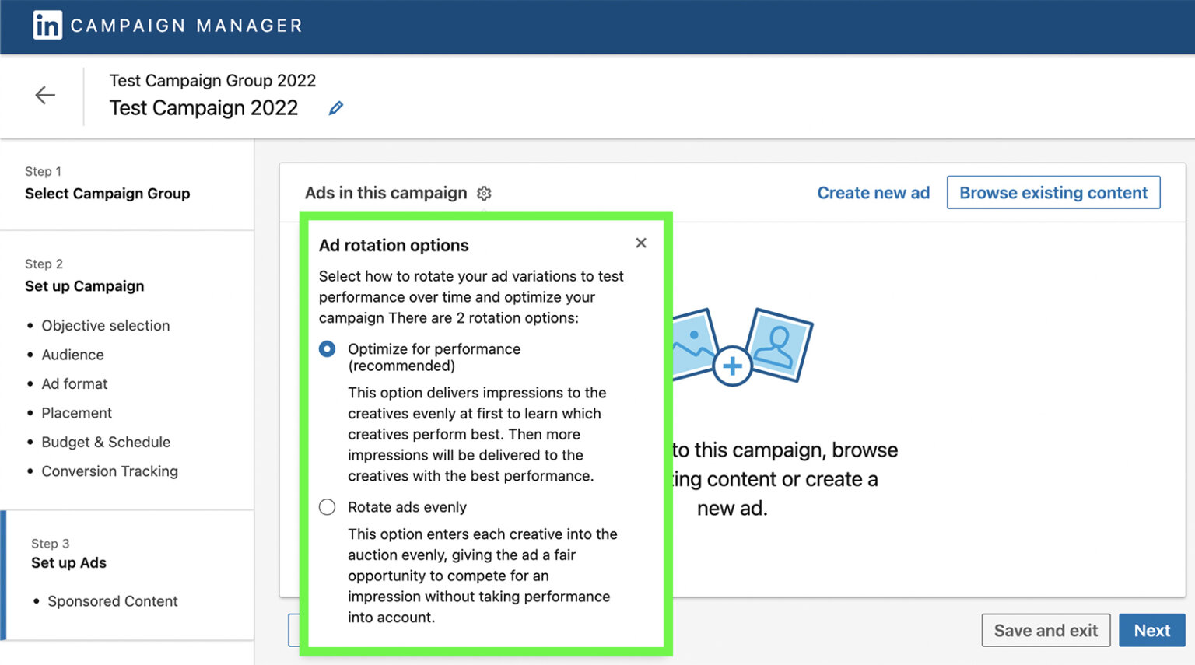Edit campaign name with pencil icon
Image resolution: width=1195 pixels, height=665 pixels.
coord(335,108)
